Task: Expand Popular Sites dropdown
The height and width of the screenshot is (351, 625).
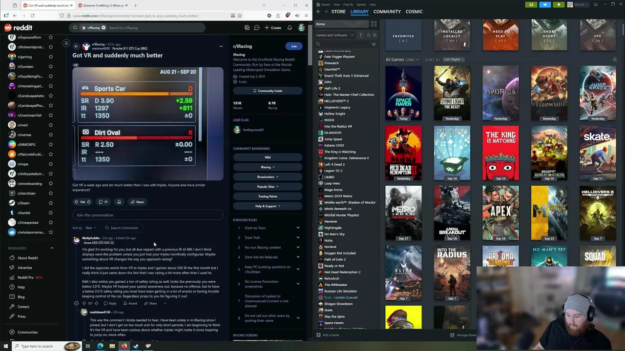Action: pyautogui.click(x=268, y=187)
